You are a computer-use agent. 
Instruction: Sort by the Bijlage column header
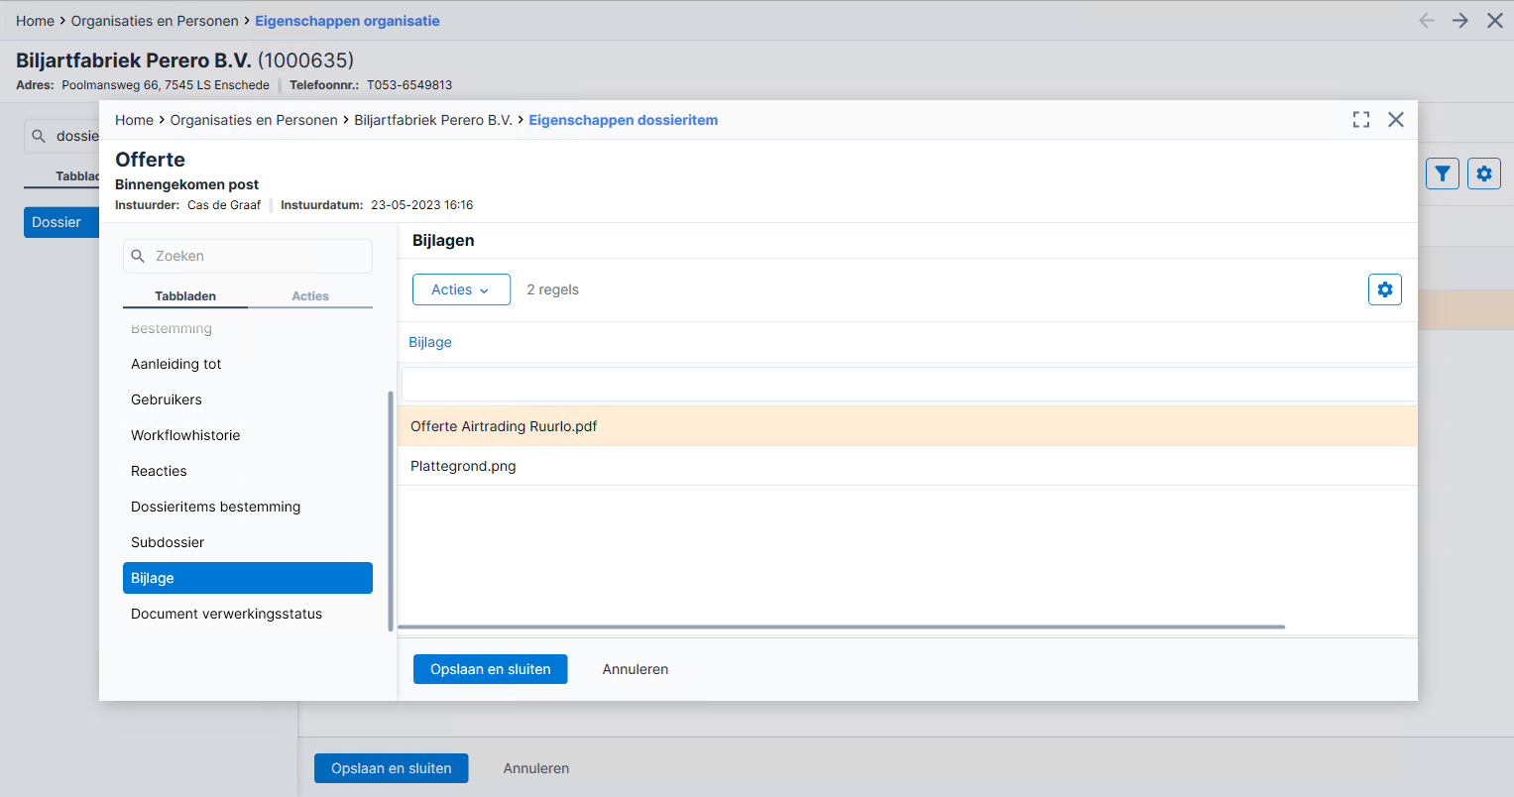430,342
